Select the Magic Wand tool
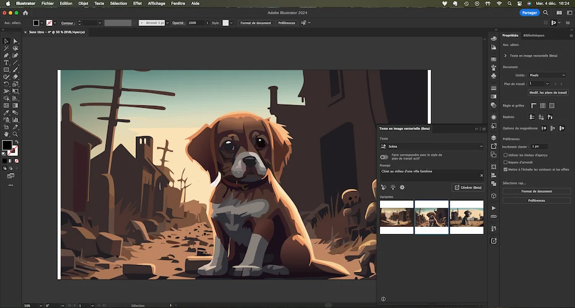Screen dimensions: 575x308 6,48
